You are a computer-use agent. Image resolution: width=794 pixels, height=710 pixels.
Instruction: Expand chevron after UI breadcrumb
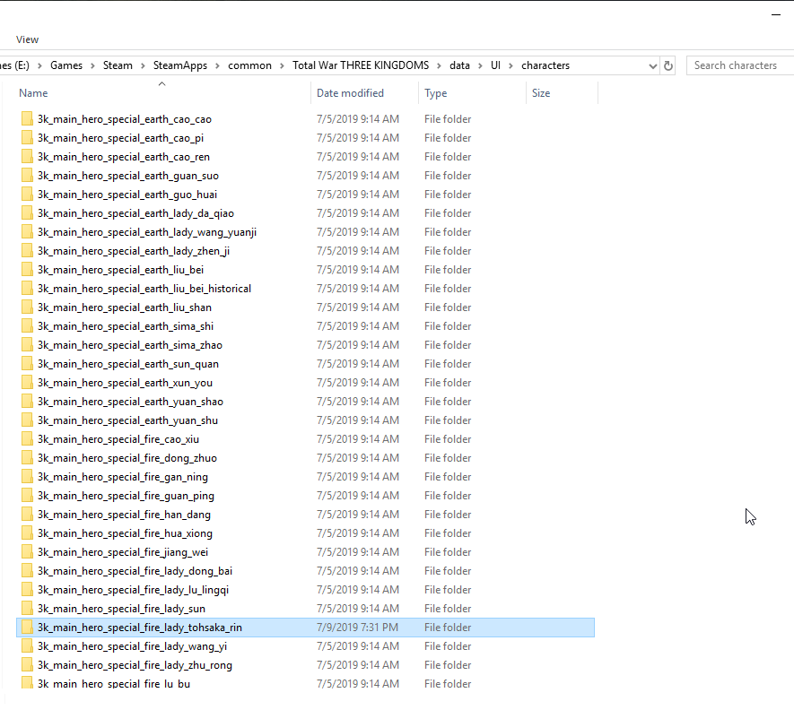510,65
